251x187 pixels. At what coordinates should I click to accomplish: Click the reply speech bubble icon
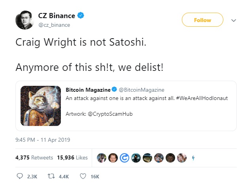click(x=20, y=176)
